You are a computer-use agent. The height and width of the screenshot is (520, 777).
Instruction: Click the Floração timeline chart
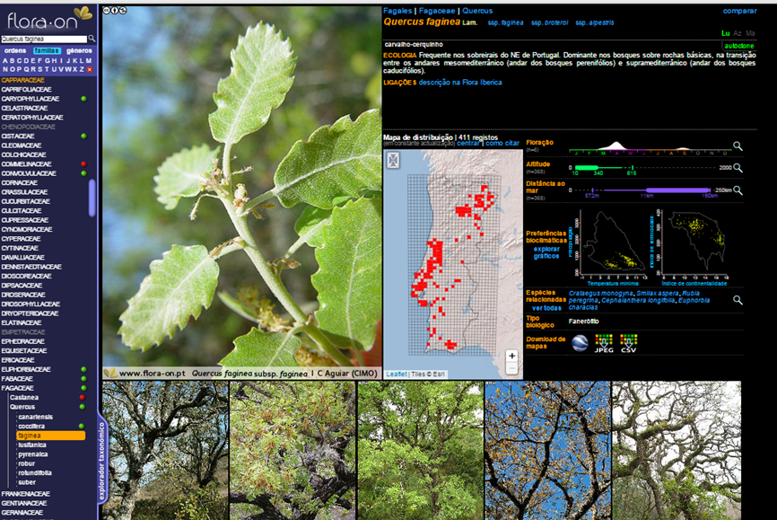(x=650, y=147)
